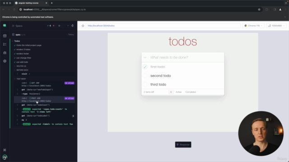Screen dimensions: 289x162
Task: Select the All filter
Action: click(171, 92)
